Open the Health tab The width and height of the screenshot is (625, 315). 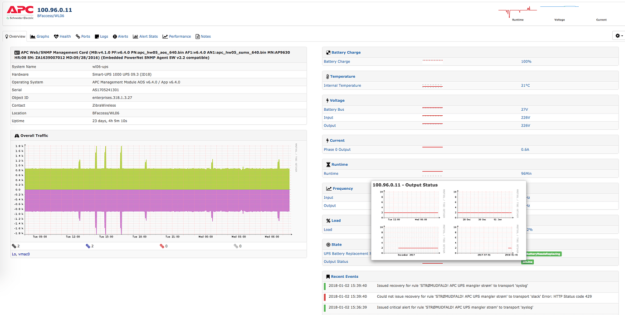(62, 36)
